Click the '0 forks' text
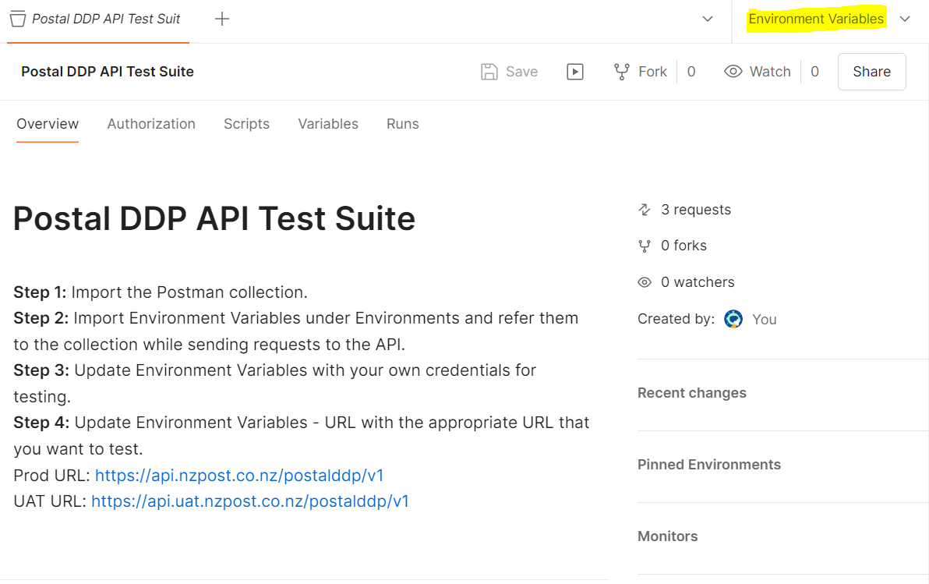Screen dimensions: 929x584 684,246
